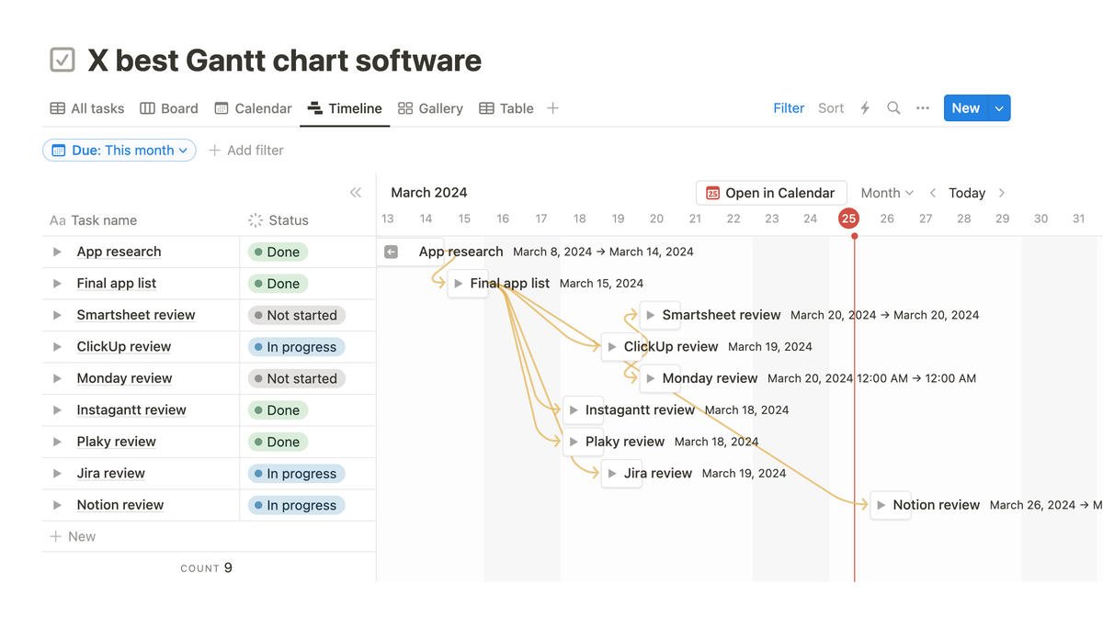Open view settings via the ••• icon
Image resolution: width=1103 pixels, height=639 pixels.
pos(923,107)
